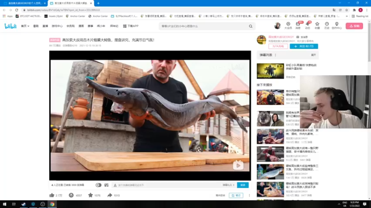Open the 会员购 navigation item
This screenshot has width=371, height=208.
coord(70,26)
